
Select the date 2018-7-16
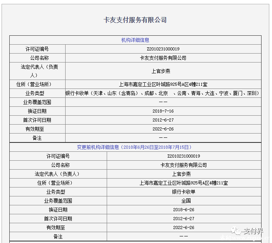coord(163,111)
